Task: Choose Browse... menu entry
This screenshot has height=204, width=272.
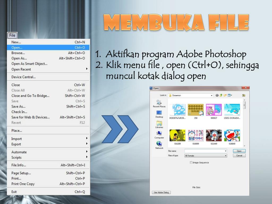Action: coord(48,53)
